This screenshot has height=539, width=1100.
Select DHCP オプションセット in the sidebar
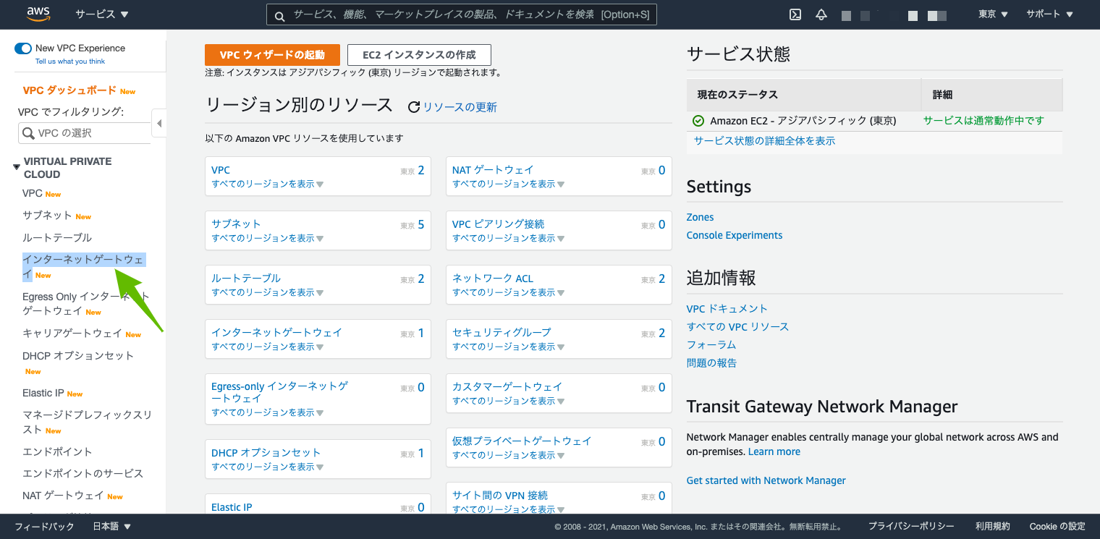(78, 355)
